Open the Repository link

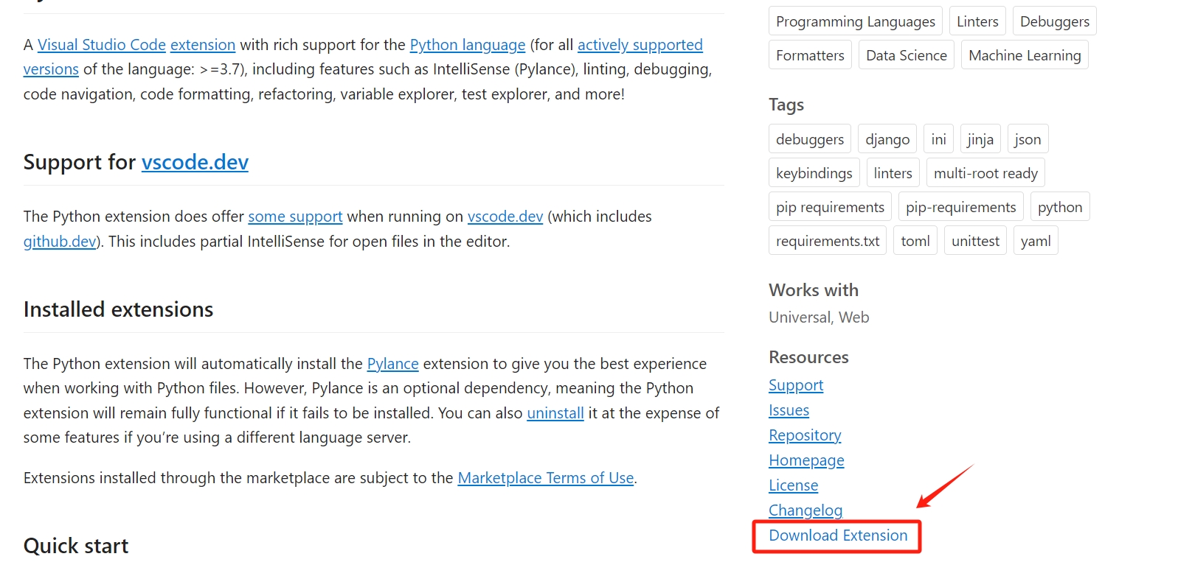pos(805,435)
